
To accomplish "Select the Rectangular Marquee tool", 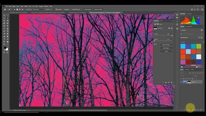I will [x=7, y=15].
